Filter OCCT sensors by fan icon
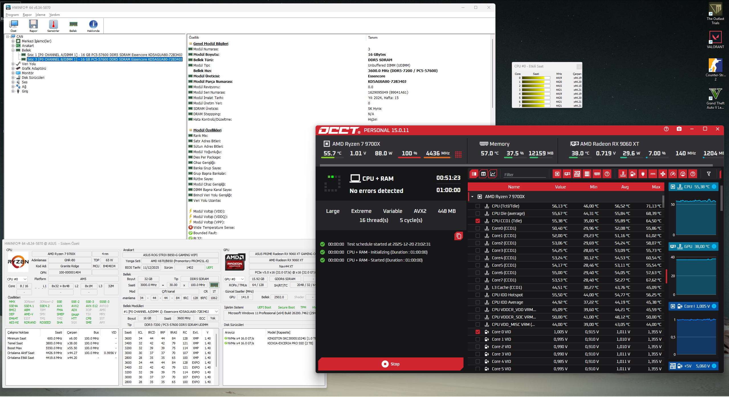This screenshot has width=729, height=397. point(663,174)
